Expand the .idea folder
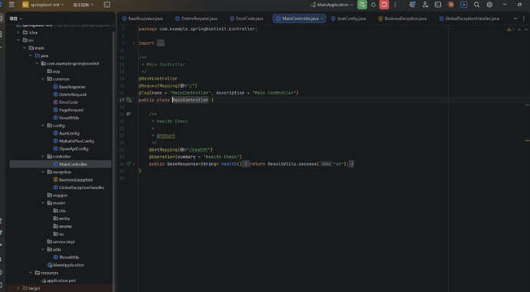Viewport: 530px width, 292px height. 18,32
